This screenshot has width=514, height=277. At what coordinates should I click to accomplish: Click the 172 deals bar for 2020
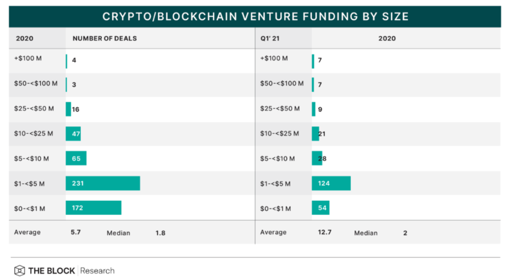coord(93,208)
